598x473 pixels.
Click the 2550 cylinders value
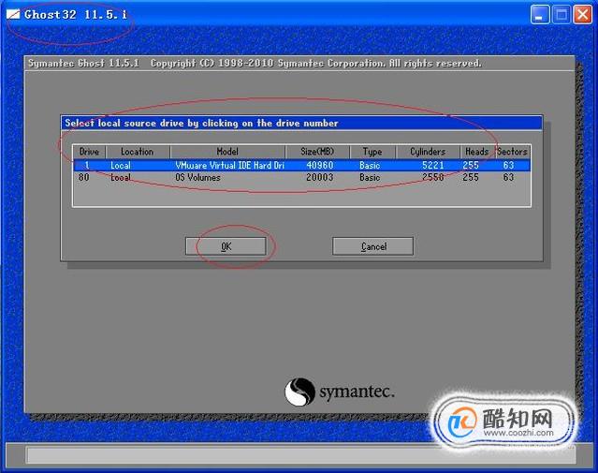pyautogui.click(x=433, y=177)
